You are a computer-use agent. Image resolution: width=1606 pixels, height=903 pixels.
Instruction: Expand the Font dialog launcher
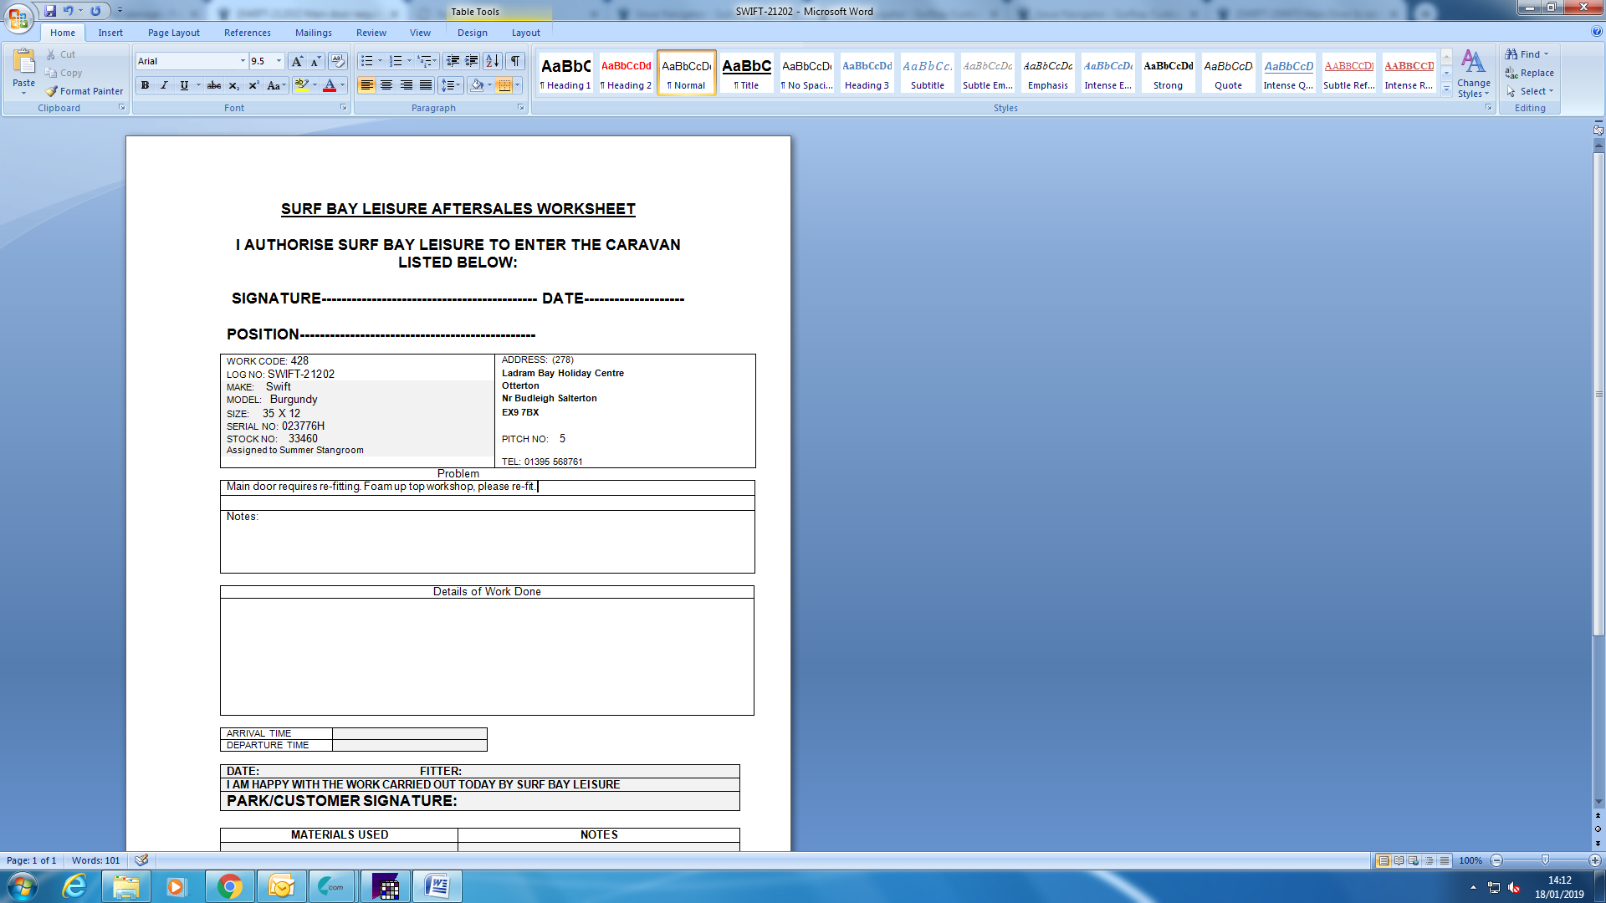coord(343,108)
